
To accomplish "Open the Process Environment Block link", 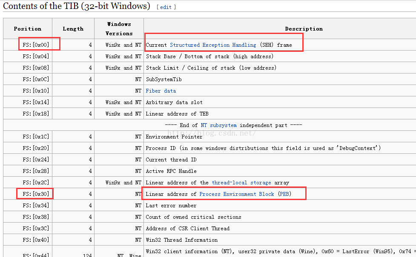I will (236, 194).
